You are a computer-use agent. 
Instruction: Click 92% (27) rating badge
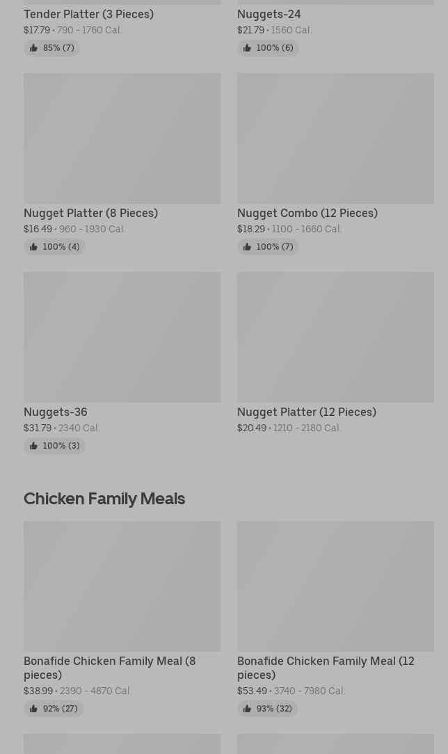coord(54,709)
